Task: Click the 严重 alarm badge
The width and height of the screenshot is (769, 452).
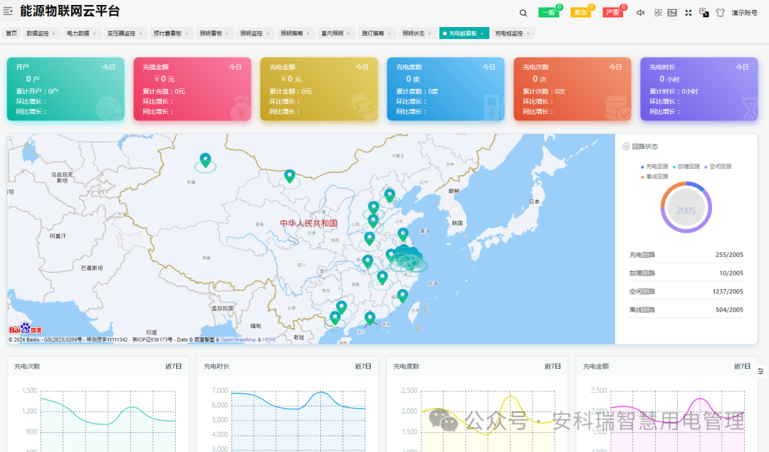Action: (612, 11)
